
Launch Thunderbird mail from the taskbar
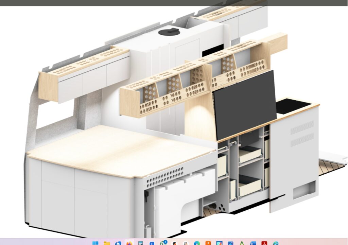118,243
